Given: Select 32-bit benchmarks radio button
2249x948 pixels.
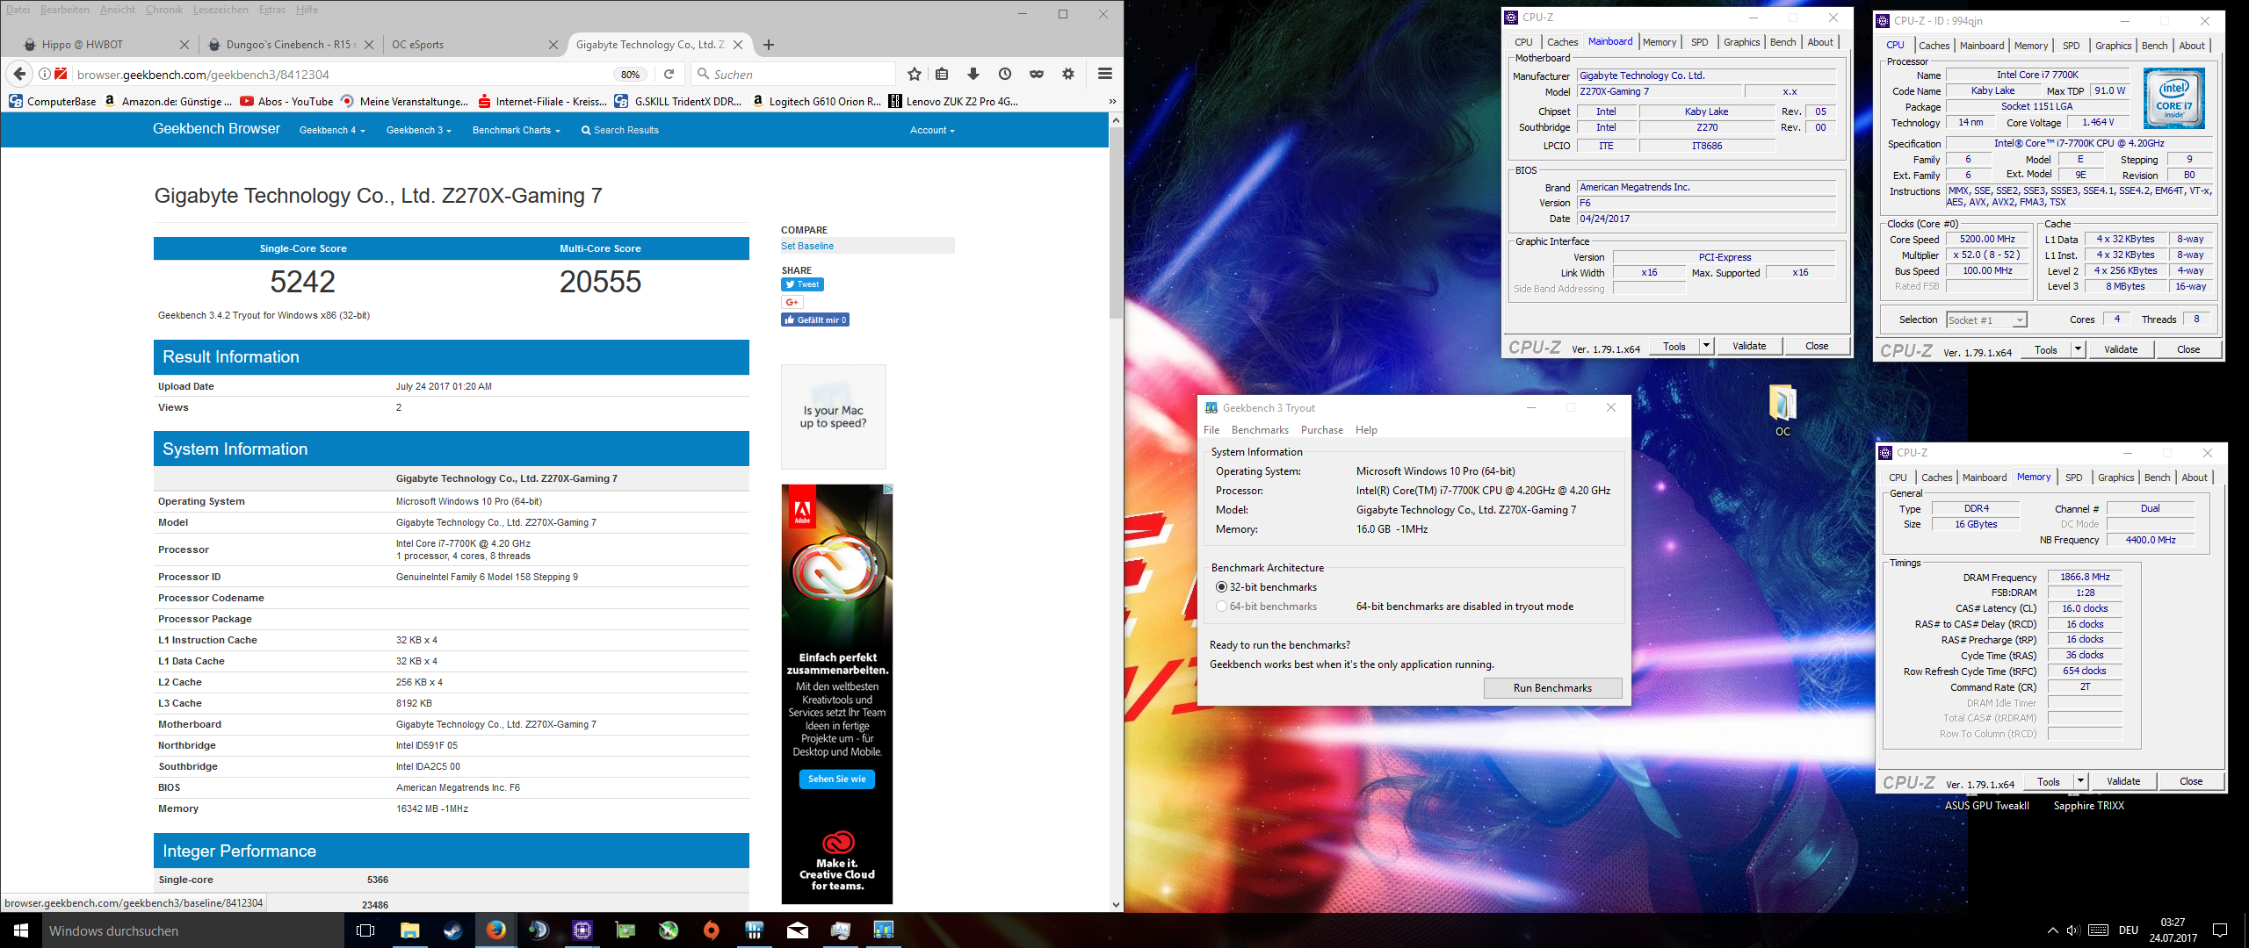Looking at the screenshot, I should [x=1221, y=587].
